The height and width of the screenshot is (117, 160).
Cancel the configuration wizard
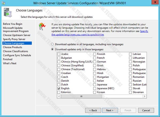coord(146,110)
